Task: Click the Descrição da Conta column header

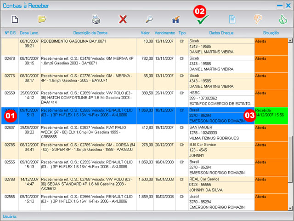Action: [x=90, y=33]
